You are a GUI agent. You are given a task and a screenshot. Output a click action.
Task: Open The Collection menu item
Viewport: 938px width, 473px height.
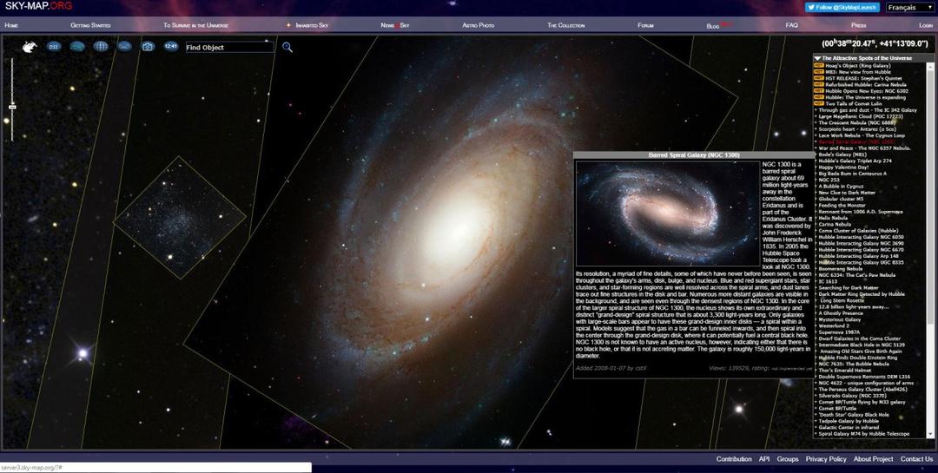(x=566, y=26)
